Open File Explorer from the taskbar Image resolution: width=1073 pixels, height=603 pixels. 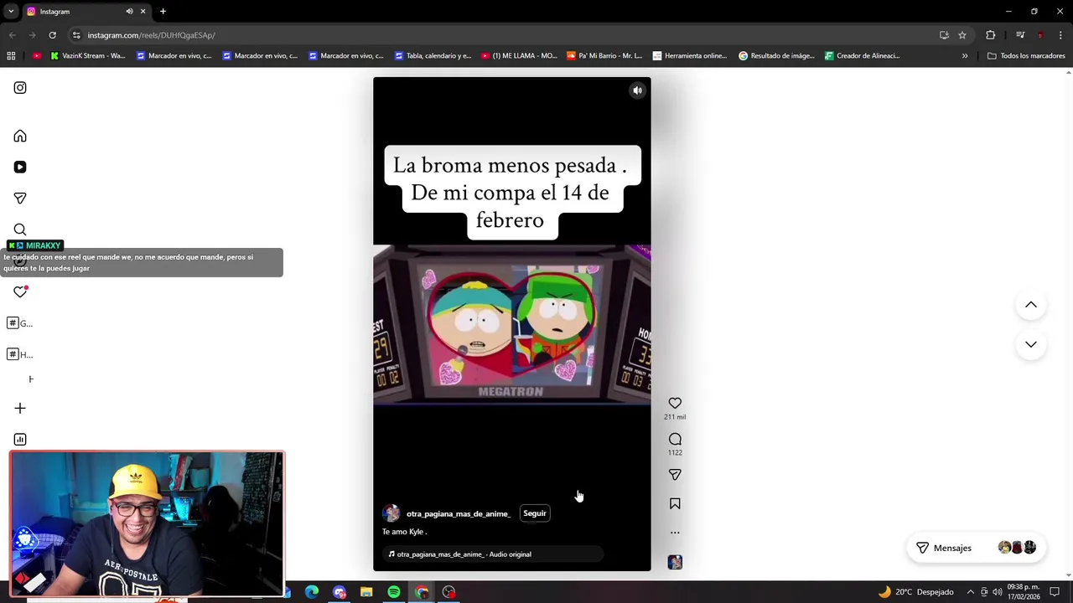point(366,592)
